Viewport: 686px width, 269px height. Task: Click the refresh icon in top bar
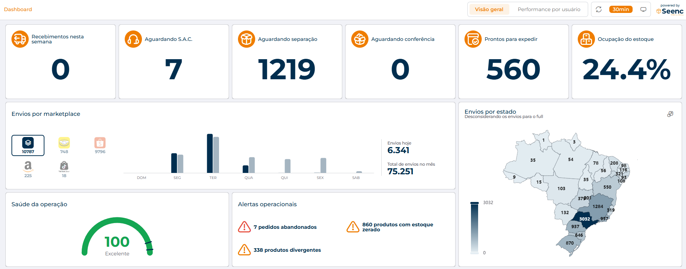pyautogui.click(x=599, y=9)
